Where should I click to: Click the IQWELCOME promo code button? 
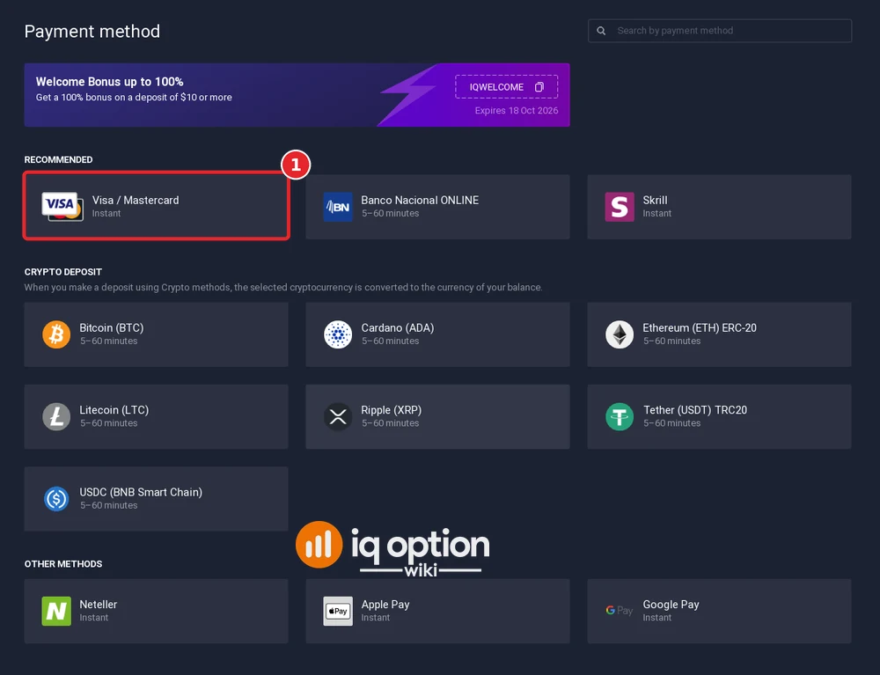(506, 87)
